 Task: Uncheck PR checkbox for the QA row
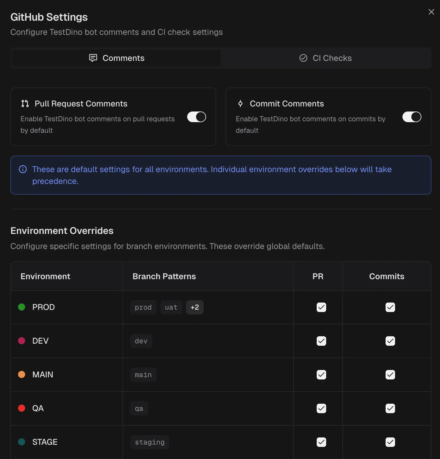[321, 408]
